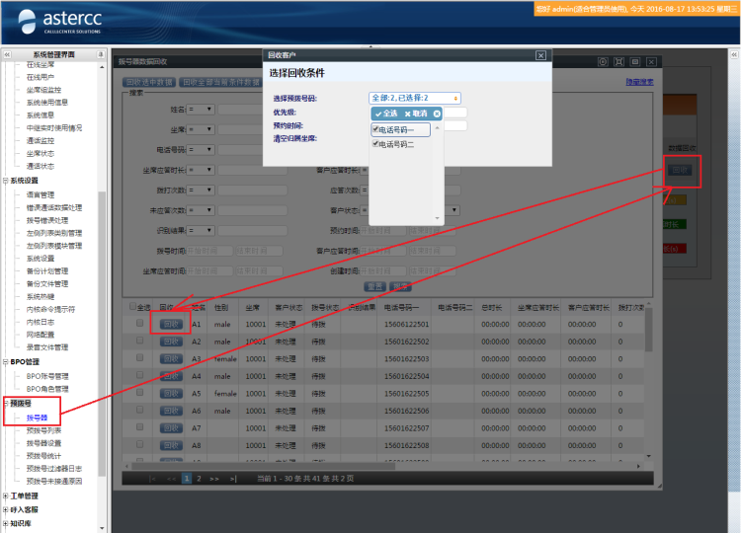Collapse the 系统设置 tree section
The image size is (741, 533).
pos(6,181)
